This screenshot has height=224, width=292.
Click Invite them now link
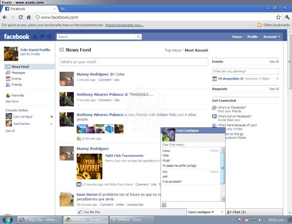pyautogui.click(x=229, y=120)
